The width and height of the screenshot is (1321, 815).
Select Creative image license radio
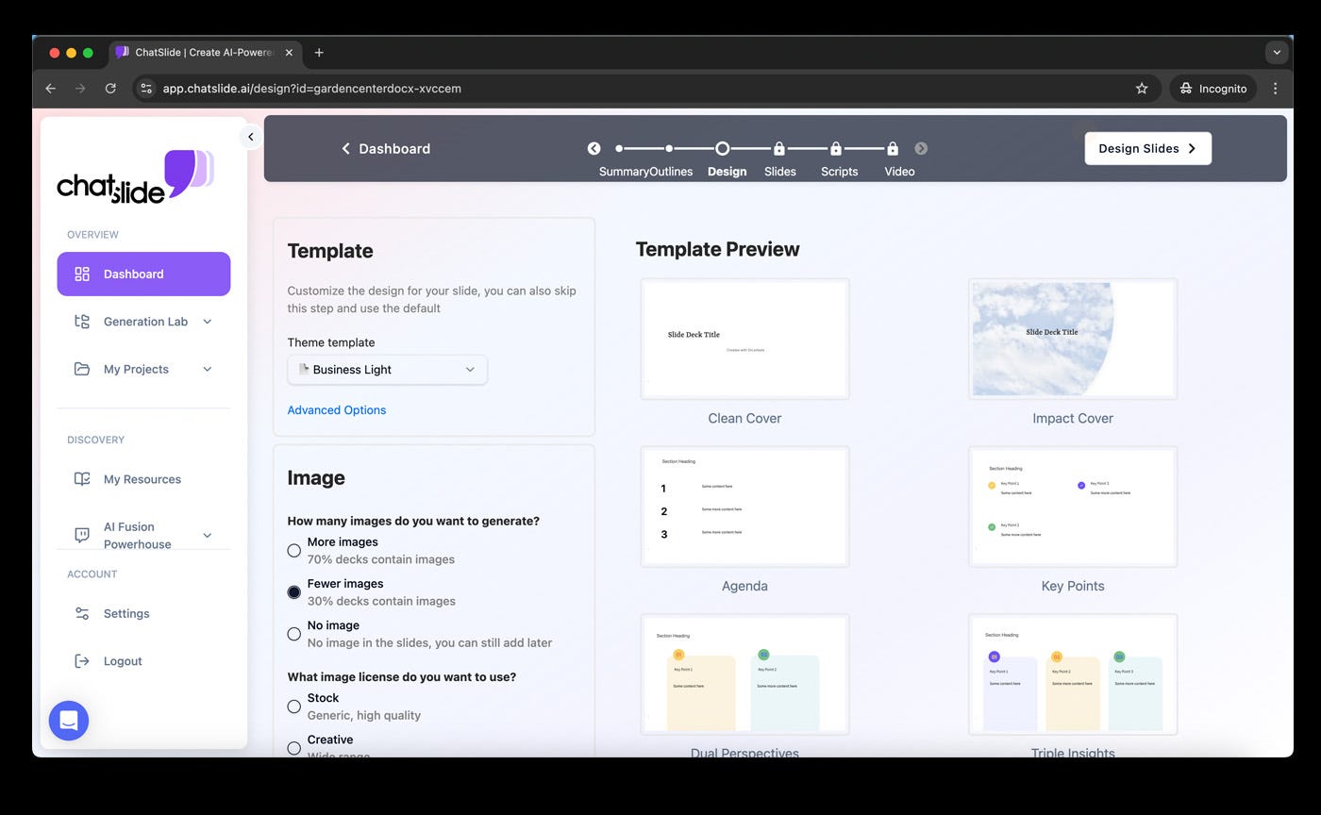point(294,748)
